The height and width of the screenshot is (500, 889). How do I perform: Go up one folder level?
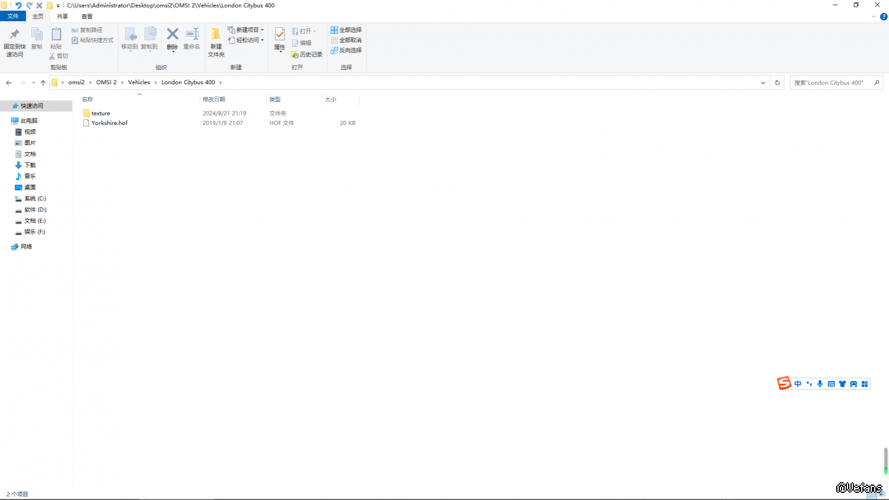click(x=43, y=82)
